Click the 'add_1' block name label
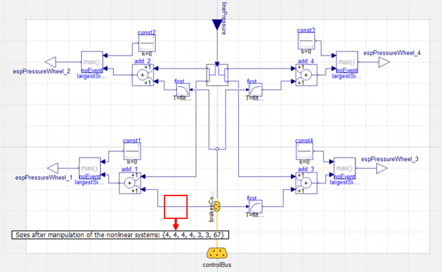 point(129,169)
